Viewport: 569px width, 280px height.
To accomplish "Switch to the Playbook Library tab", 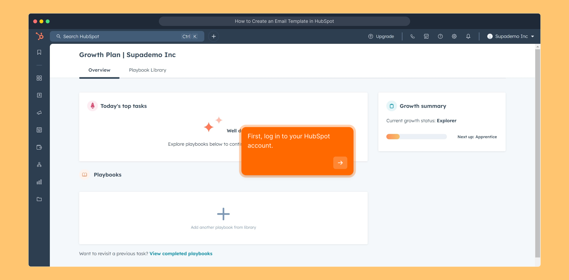I will pos(147,70).
